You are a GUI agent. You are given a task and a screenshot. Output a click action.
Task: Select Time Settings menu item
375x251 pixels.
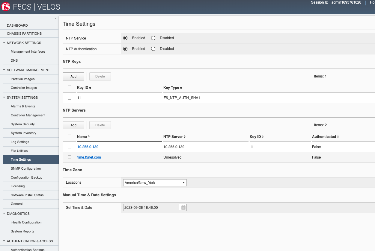pyautogui.click(x=31, y=159)
